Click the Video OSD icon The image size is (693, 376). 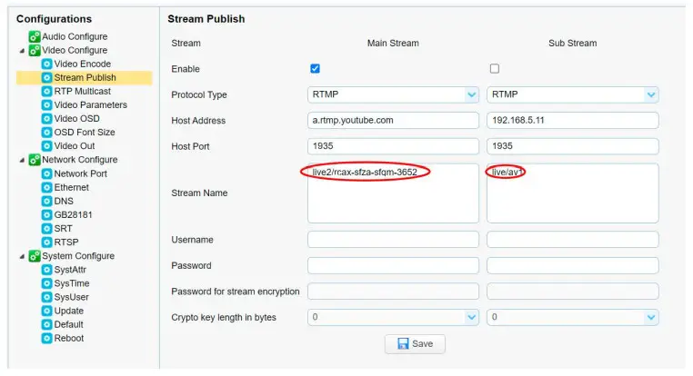coord(47,119)
